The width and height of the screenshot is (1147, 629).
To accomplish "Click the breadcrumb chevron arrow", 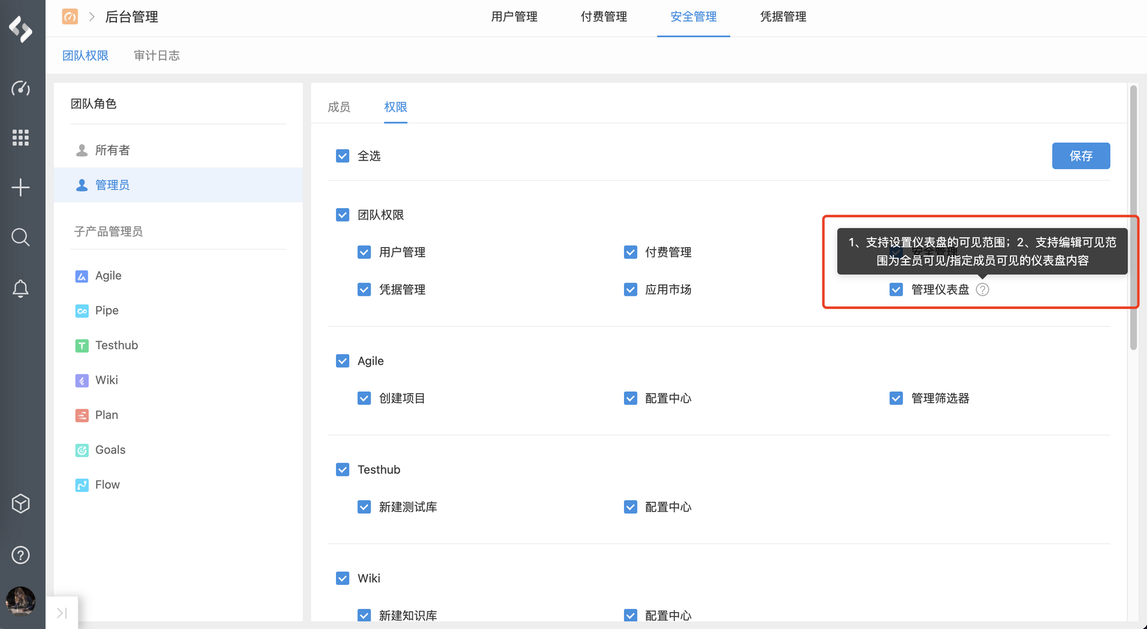I will 92,17.
